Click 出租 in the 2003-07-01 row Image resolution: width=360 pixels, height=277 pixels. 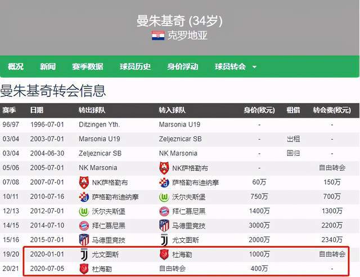pyautogui.click(x=293, y=139)
